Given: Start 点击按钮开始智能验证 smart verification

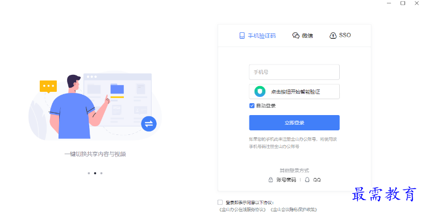Looking at the screenshot, I should point(294,92).
